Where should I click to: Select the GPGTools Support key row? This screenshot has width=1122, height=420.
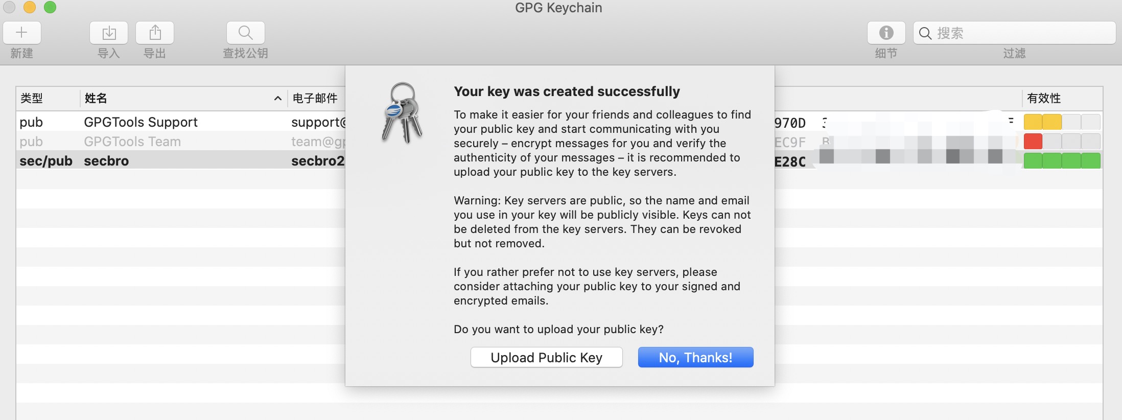pyautogui.click(x=559, y=122)
